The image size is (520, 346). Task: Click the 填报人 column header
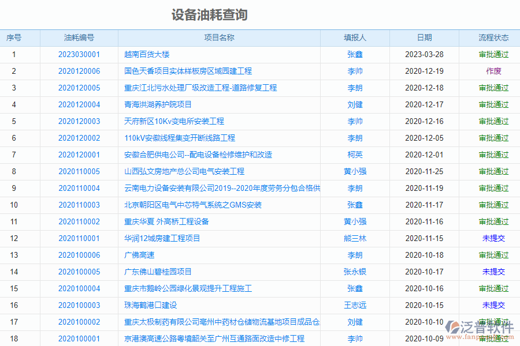(x=355, y=37)
